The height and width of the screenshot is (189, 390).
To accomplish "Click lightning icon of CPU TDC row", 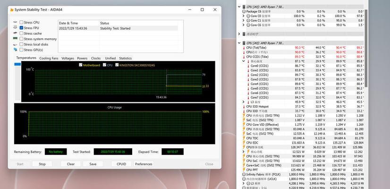I will click(x=244, y=138).
